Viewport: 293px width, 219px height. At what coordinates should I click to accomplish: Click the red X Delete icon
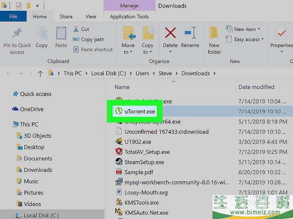click(170, 33)
